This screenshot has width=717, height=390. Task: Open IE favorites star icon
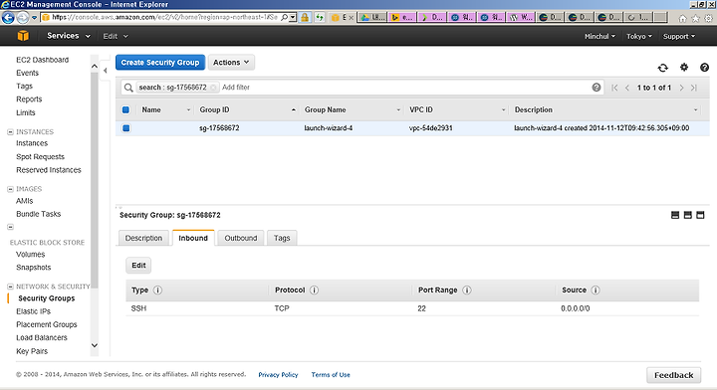click(x=695, y=18)
